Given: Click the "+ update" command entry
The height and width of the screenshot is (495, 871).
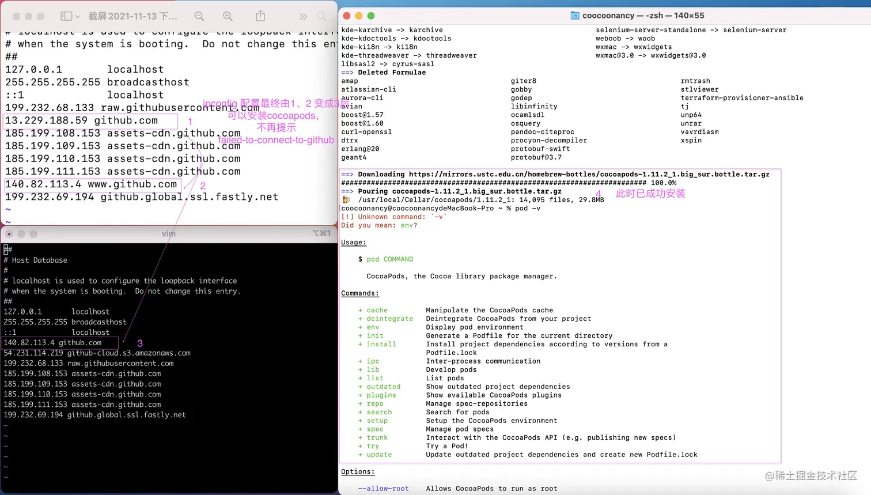Looking at the screenshot, I should click(x=375, y=455).
